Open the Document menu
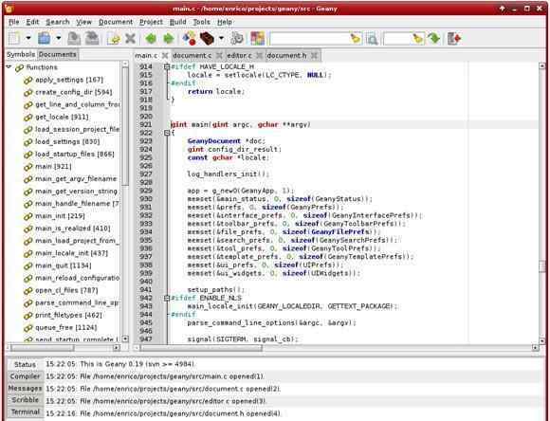 116,22
